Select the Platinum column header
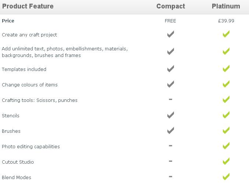Image resolution: width=249 pixels, height=185 pixels. click(x=226, y=6)
